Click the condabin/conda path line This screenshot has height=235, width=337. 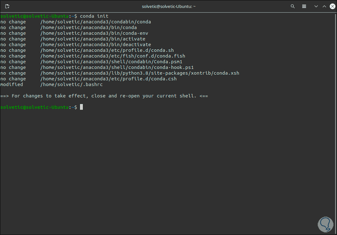(x=95, y=22)
